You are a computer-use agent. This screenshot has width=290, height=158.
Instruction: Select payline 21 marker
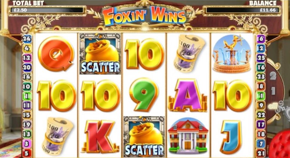(x=261, y=153)
